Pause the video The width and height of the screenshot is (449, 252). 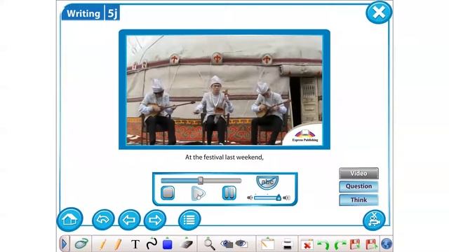pyautogui.click(x=229, y=192)
